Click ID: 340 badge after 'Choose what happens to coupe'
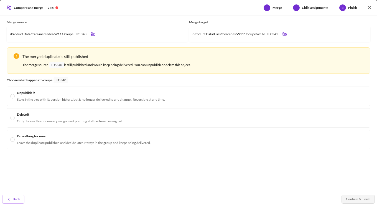 coord(61,80)
